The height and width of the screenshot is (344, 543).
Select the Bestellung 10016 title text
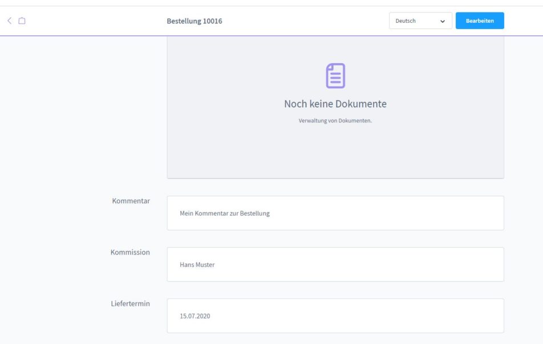coord(194,21)
